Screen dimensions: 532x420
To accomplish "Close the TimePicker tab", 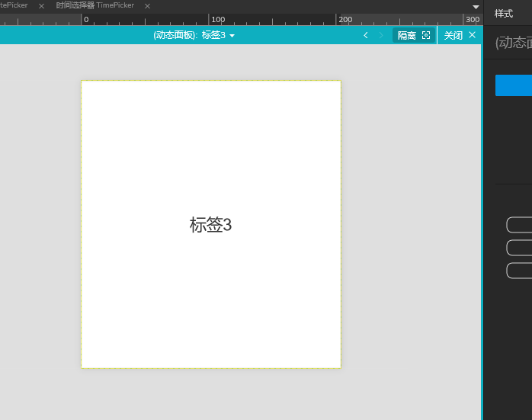I will [x=147, y=6].
